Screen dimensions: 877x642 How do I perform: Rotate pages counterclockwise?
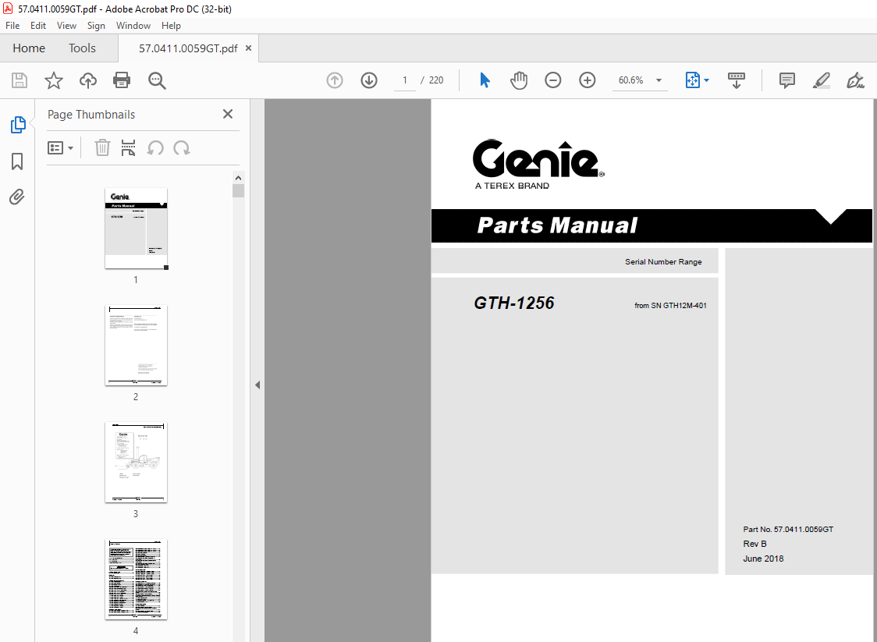point(155,148)
